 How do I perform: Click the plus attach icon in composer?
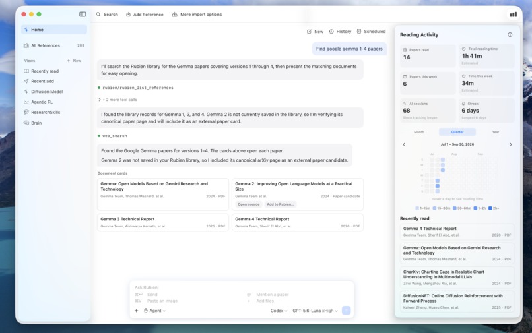click(136, 311)
